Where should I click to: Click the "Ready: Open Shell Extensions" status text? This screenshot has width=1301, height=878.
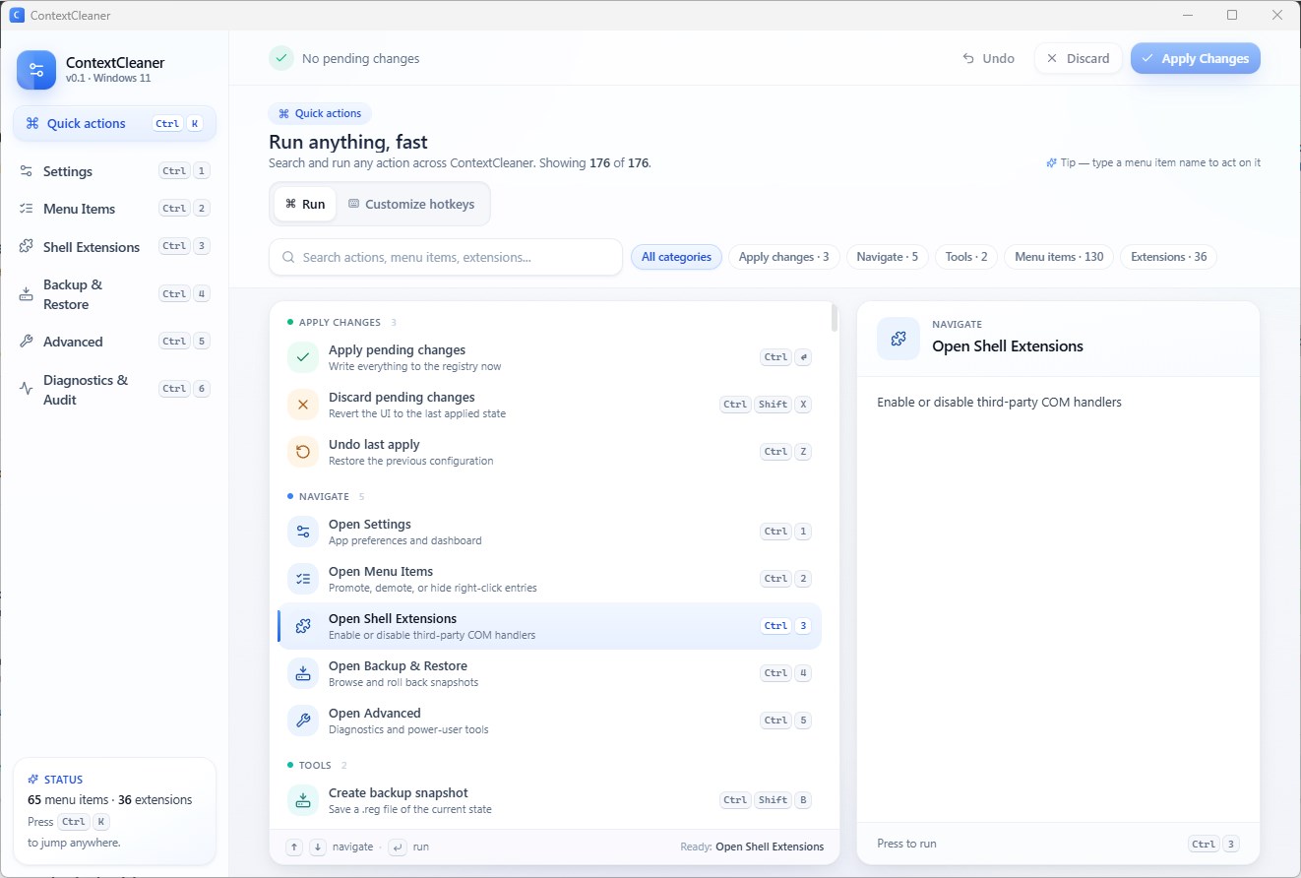752,847
